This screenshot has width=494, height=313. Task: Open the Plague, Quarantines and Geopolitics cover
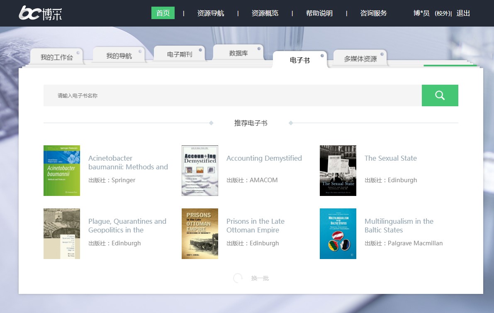(62, 234)
